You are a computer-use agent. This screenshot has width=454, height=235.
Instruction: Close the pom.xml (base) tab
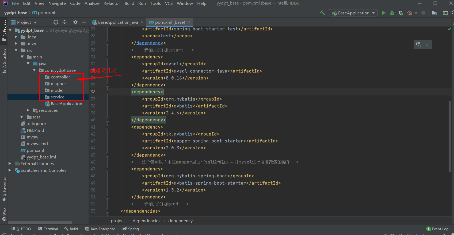189,22
